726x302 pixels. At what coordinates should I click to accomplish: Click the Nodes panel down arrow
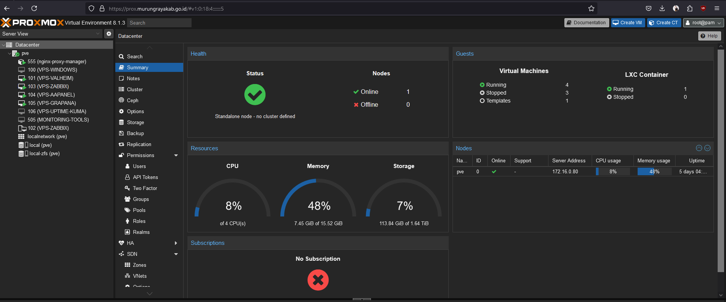707,148
